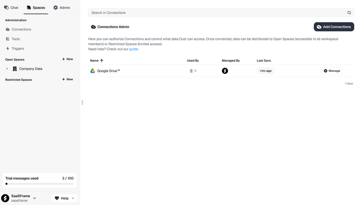361x205 pixels.
Task: Click the Triggers lightning icon
Action: [x=8, y=49]
